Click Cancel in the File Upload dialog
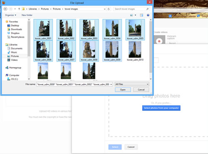The height and width of the screenshot is (154, 208). 141,90
